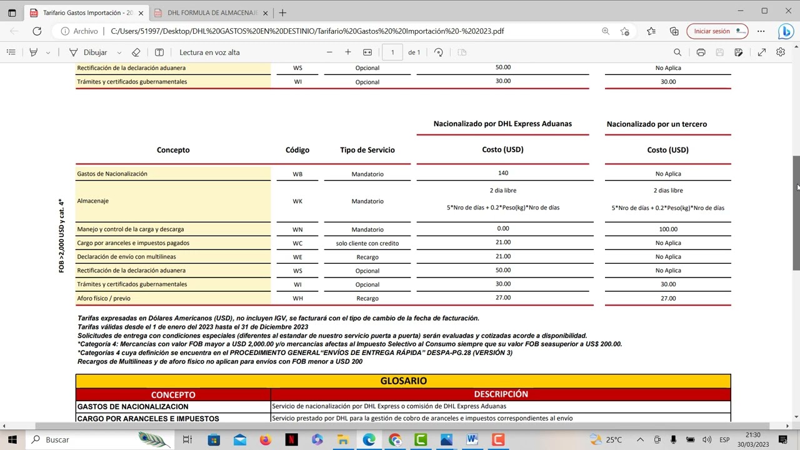This screenshot has height=450, width=800.
Task: Switch to DHL FORMULA DE ALMACENAJE tab
Action: [x=211, y=12]
